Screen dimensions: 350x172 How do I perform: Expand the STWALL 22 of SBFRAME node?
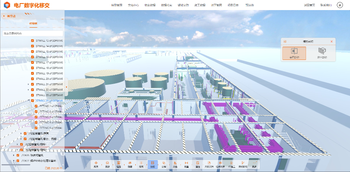28,90
